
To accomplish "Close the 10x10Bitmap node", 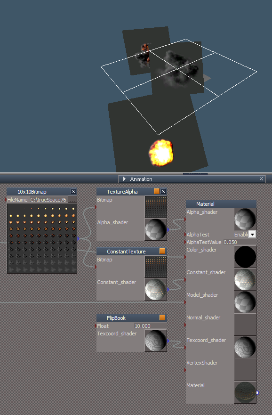I will tap(73, 191).
